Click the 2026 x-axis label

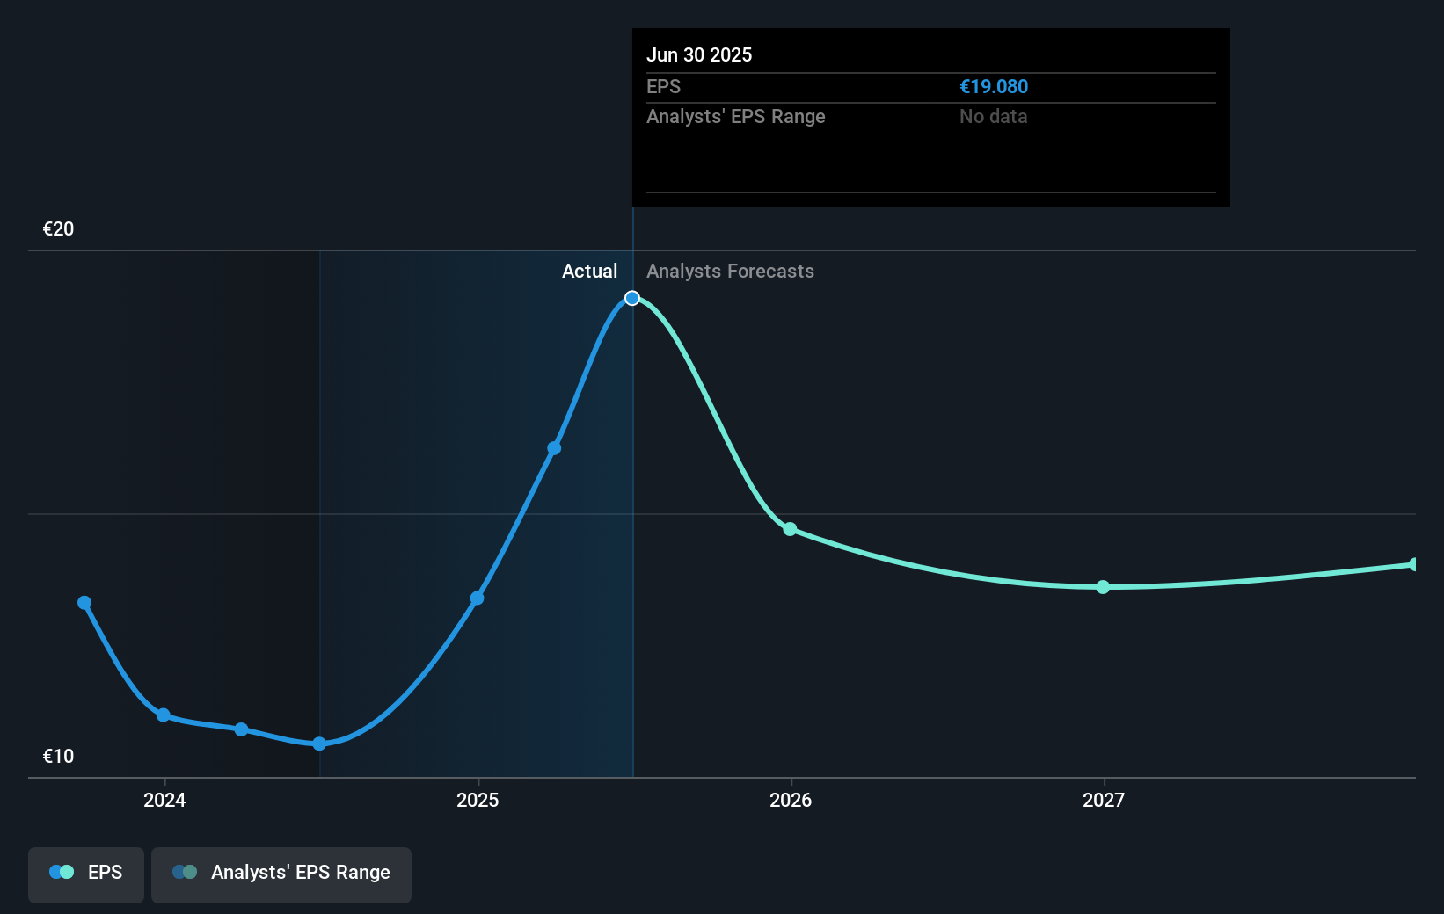(x=791, y=800)
